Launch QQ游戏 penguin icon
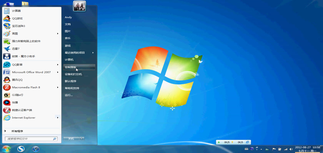 click(x=7, y=18)
